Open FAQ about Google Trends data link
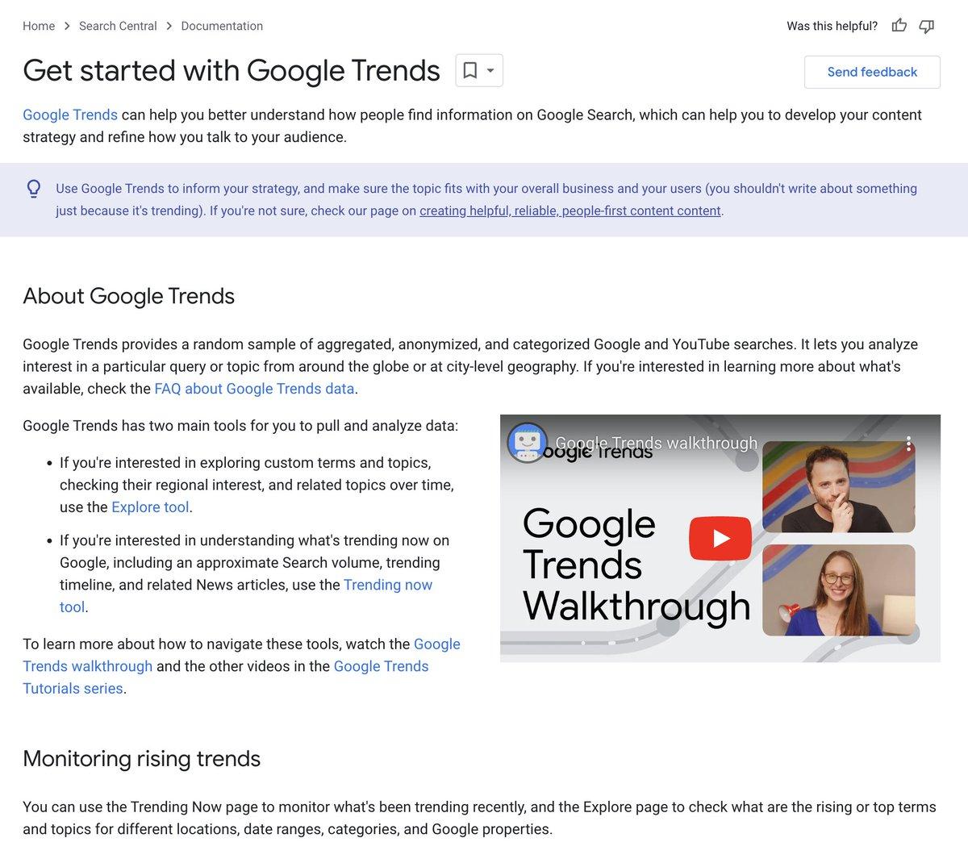 pos(254,389)
